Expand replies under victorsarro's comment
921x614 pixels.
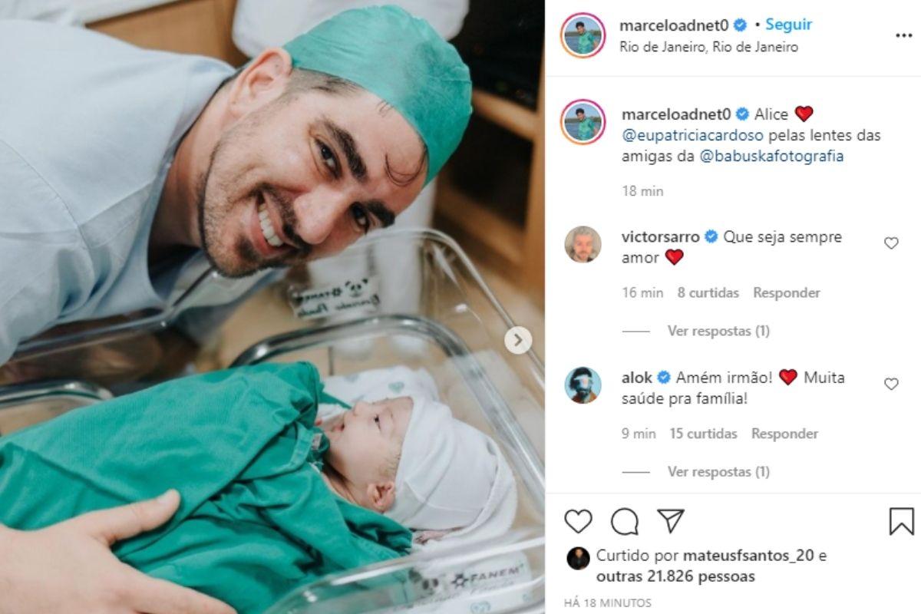(718, 331)
